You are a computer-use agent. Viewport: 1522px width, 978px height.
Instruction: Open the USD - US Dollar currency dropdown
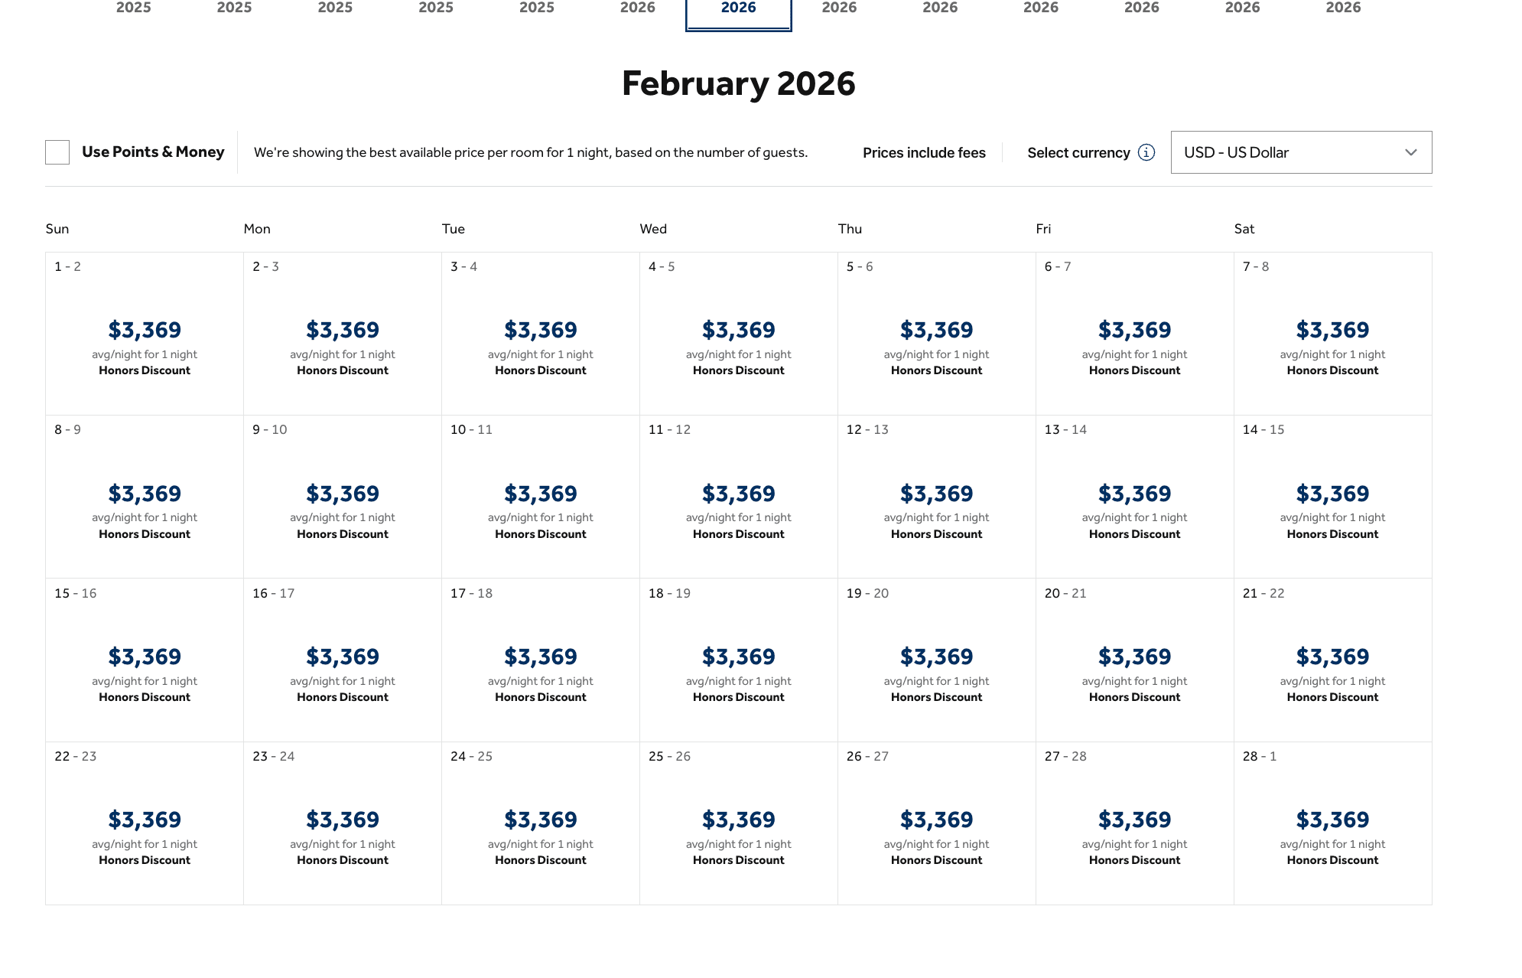pos(1300,152)
